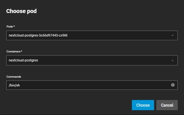Click the Pods field label

coord(11,27)
